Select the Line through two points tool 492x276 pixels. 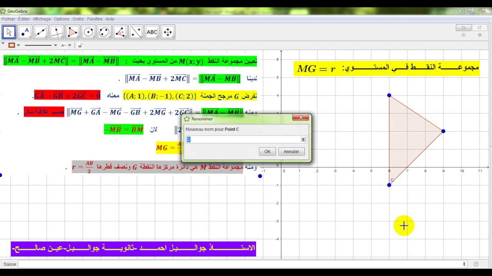point(41,32)
